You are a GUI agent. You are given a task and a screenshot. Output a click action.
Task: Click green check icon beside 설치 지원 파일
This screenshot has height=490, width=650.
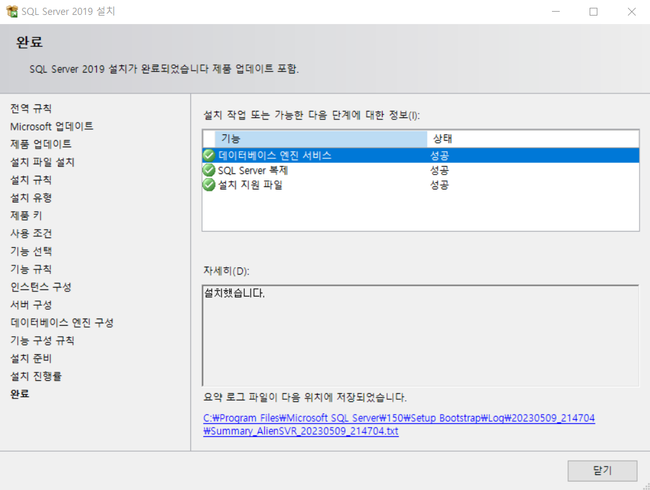(209, 185)
